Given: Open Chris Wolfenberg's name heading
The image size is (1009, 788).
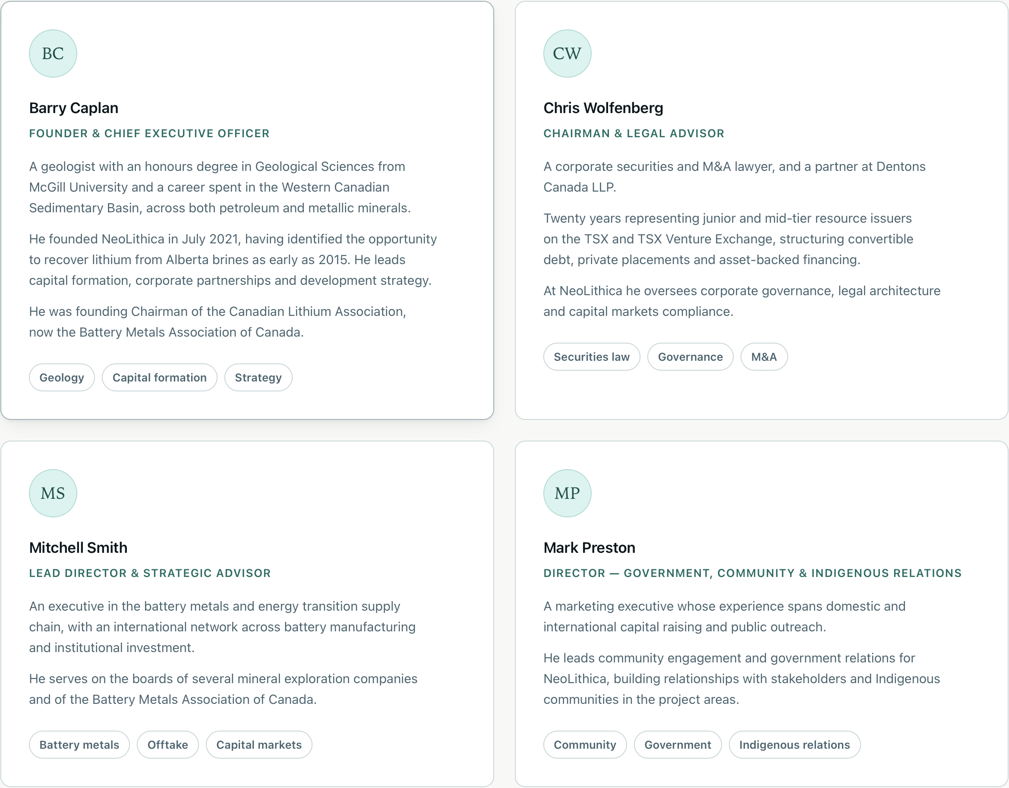Looking at the screenshot, I should [603, 107].
